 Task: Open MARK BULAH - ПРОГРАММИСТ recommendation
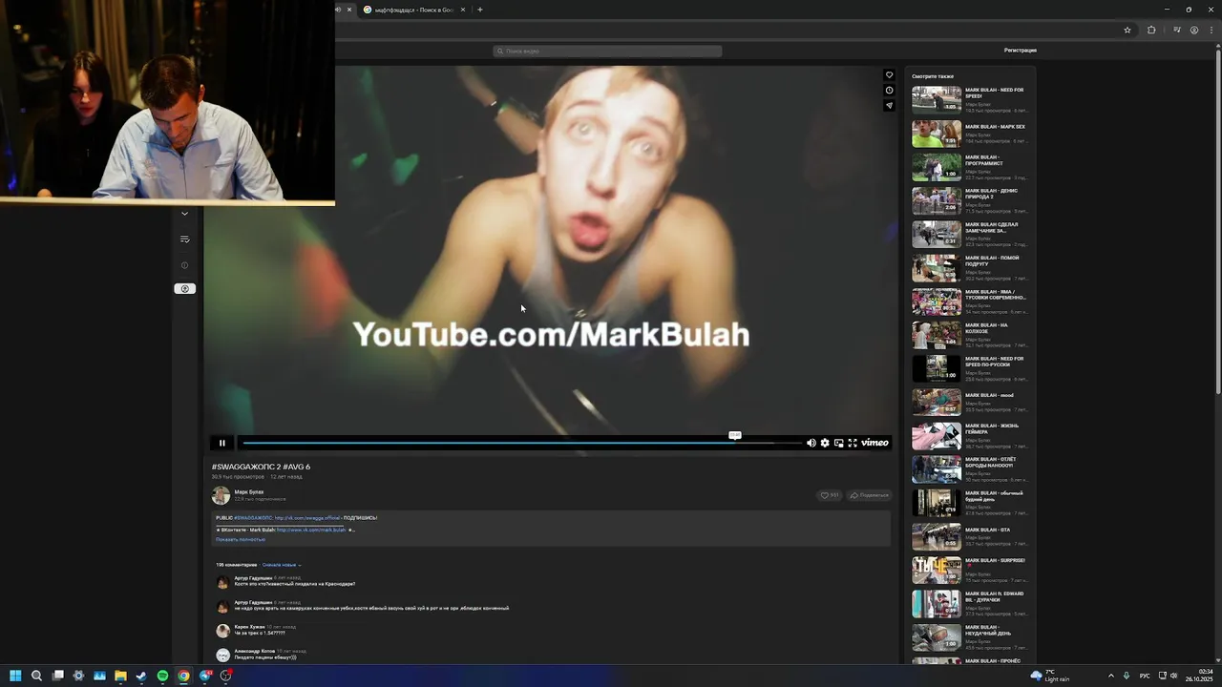point(969,167)
